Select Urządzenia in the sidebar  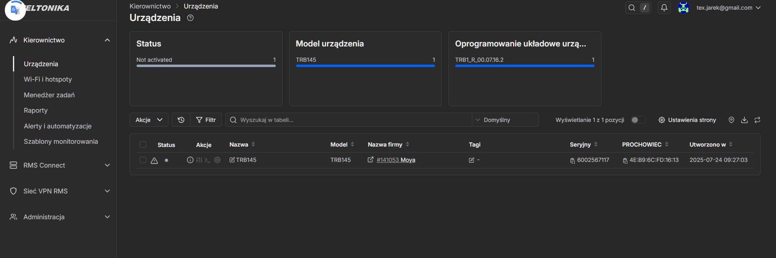pos(41,64)
